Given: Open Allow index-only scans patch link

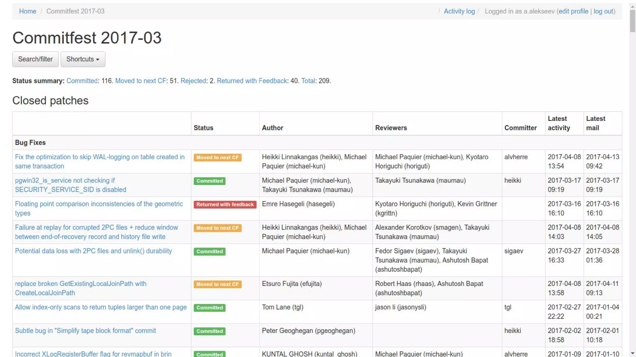Looking at the screenshot, I should click(x=101, y=307).
